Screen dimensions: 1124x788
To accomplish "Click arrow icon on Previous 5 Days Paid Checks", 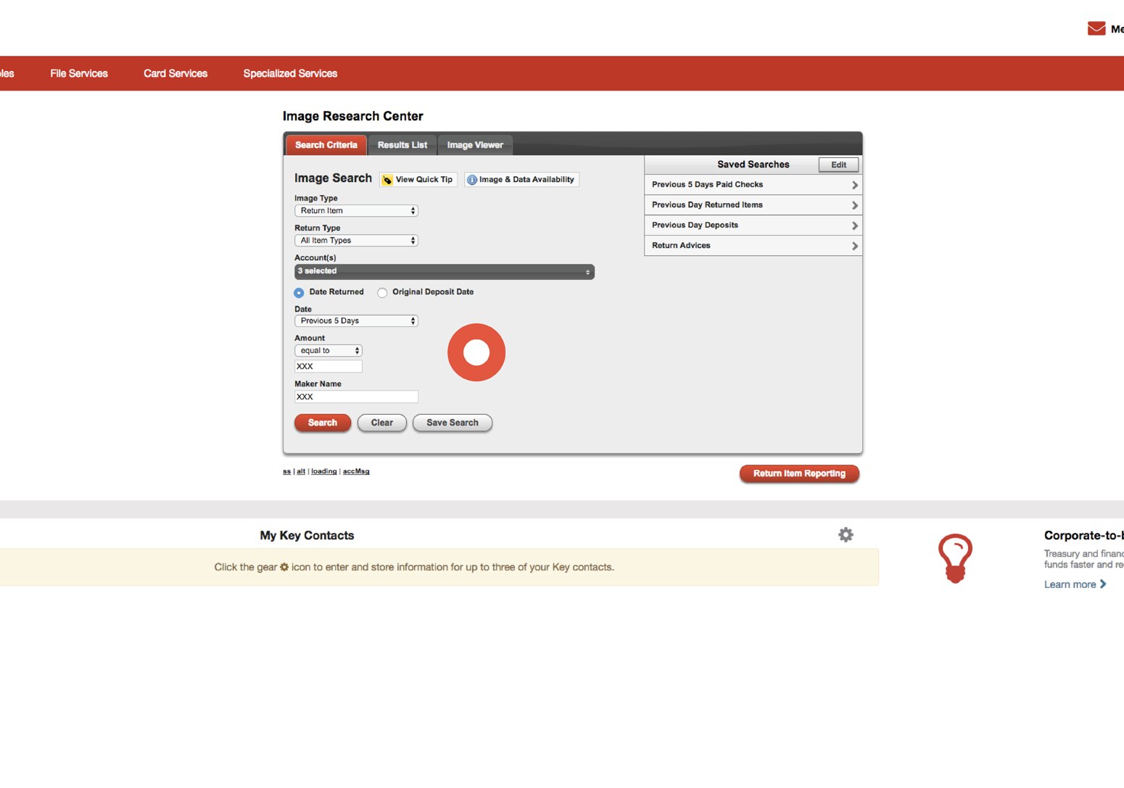I will tap(856, 184).
